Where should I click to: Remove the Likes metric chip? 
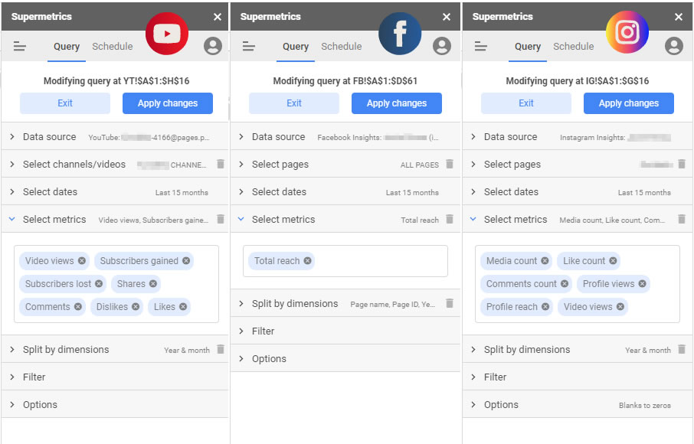pos(183,307)
